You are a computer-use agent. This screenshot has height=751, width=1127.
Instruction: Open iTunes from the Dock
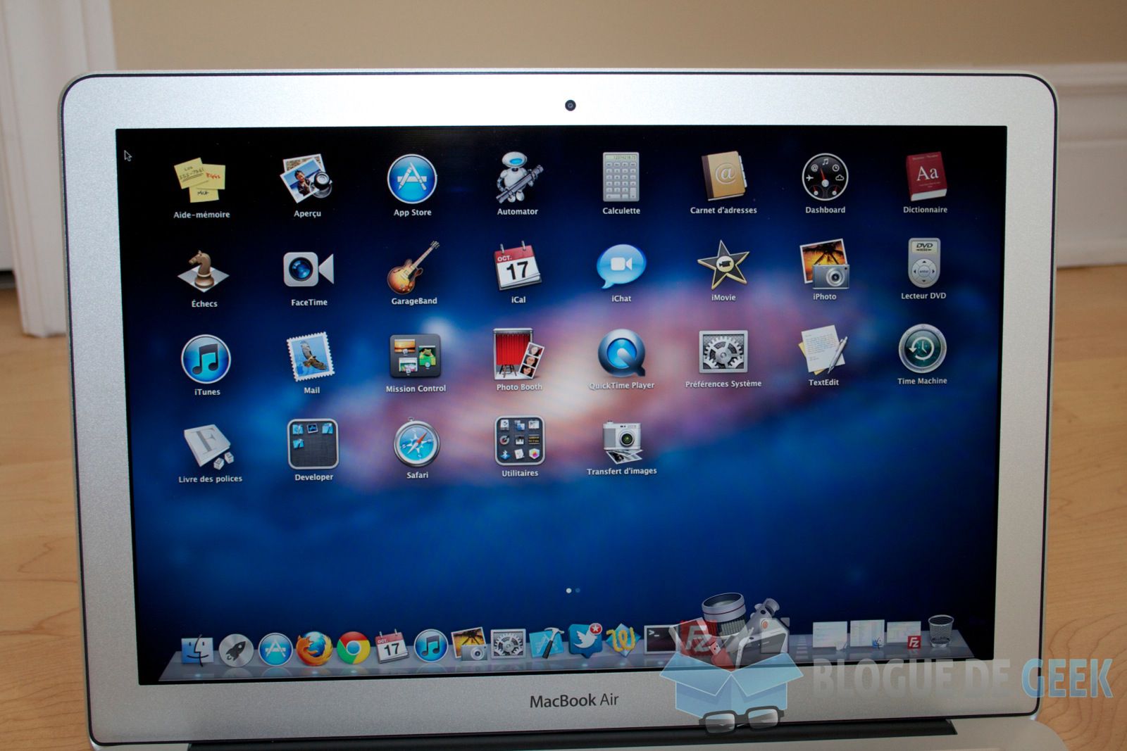tap(430, 645)
